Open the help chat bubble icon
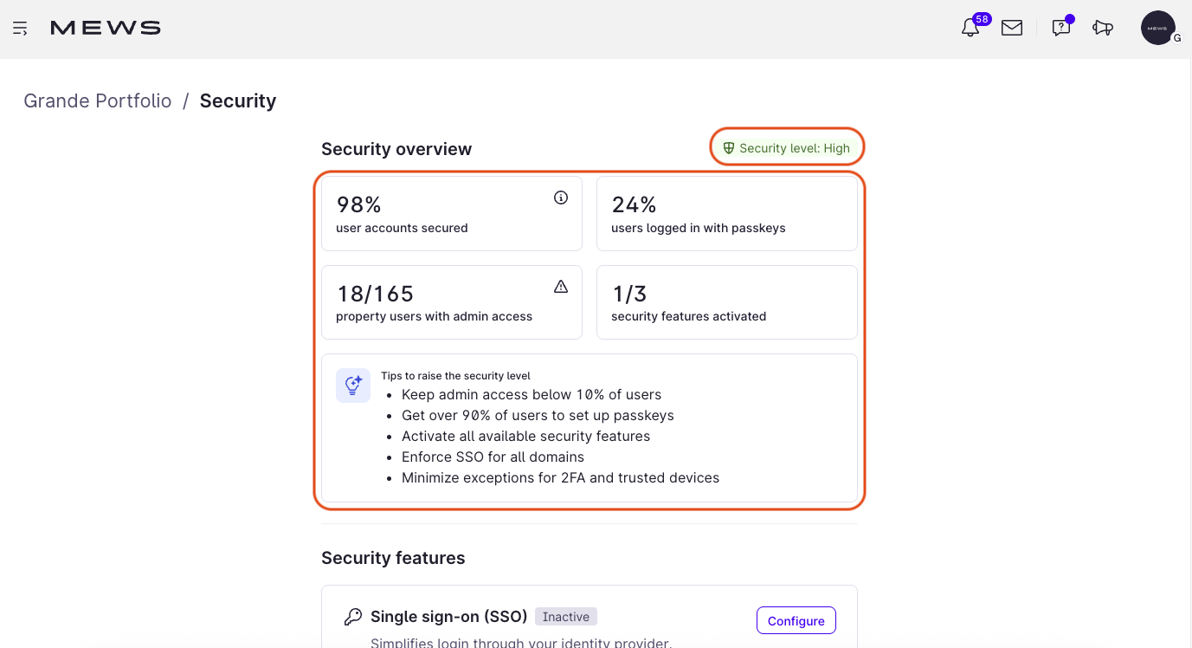1192x648 pixels. pos(1060,27)
